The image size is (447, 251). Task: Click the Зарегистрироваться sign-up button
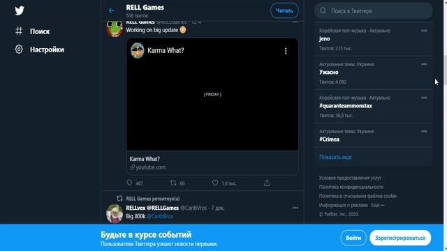click(x=400, y=238)
